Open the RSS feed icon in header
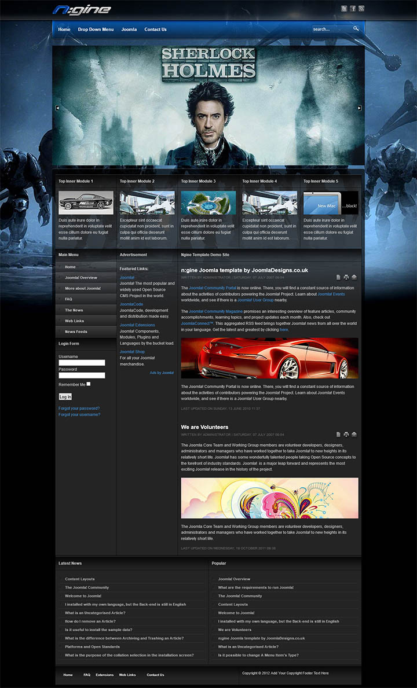 361,8
